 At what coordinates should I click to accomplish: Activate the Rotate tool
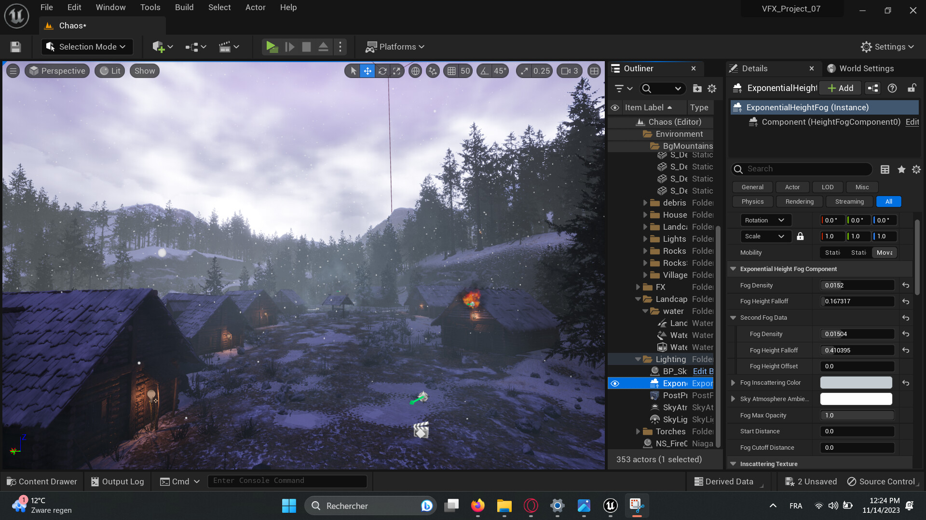click(382, 71)
